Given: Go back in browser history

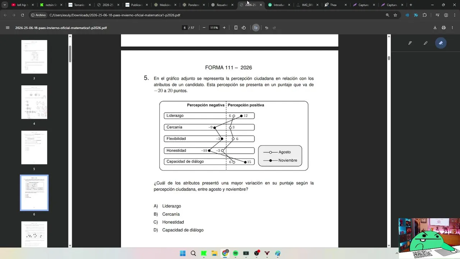Looking at the screenshot, I should click(x=5, y=15).
